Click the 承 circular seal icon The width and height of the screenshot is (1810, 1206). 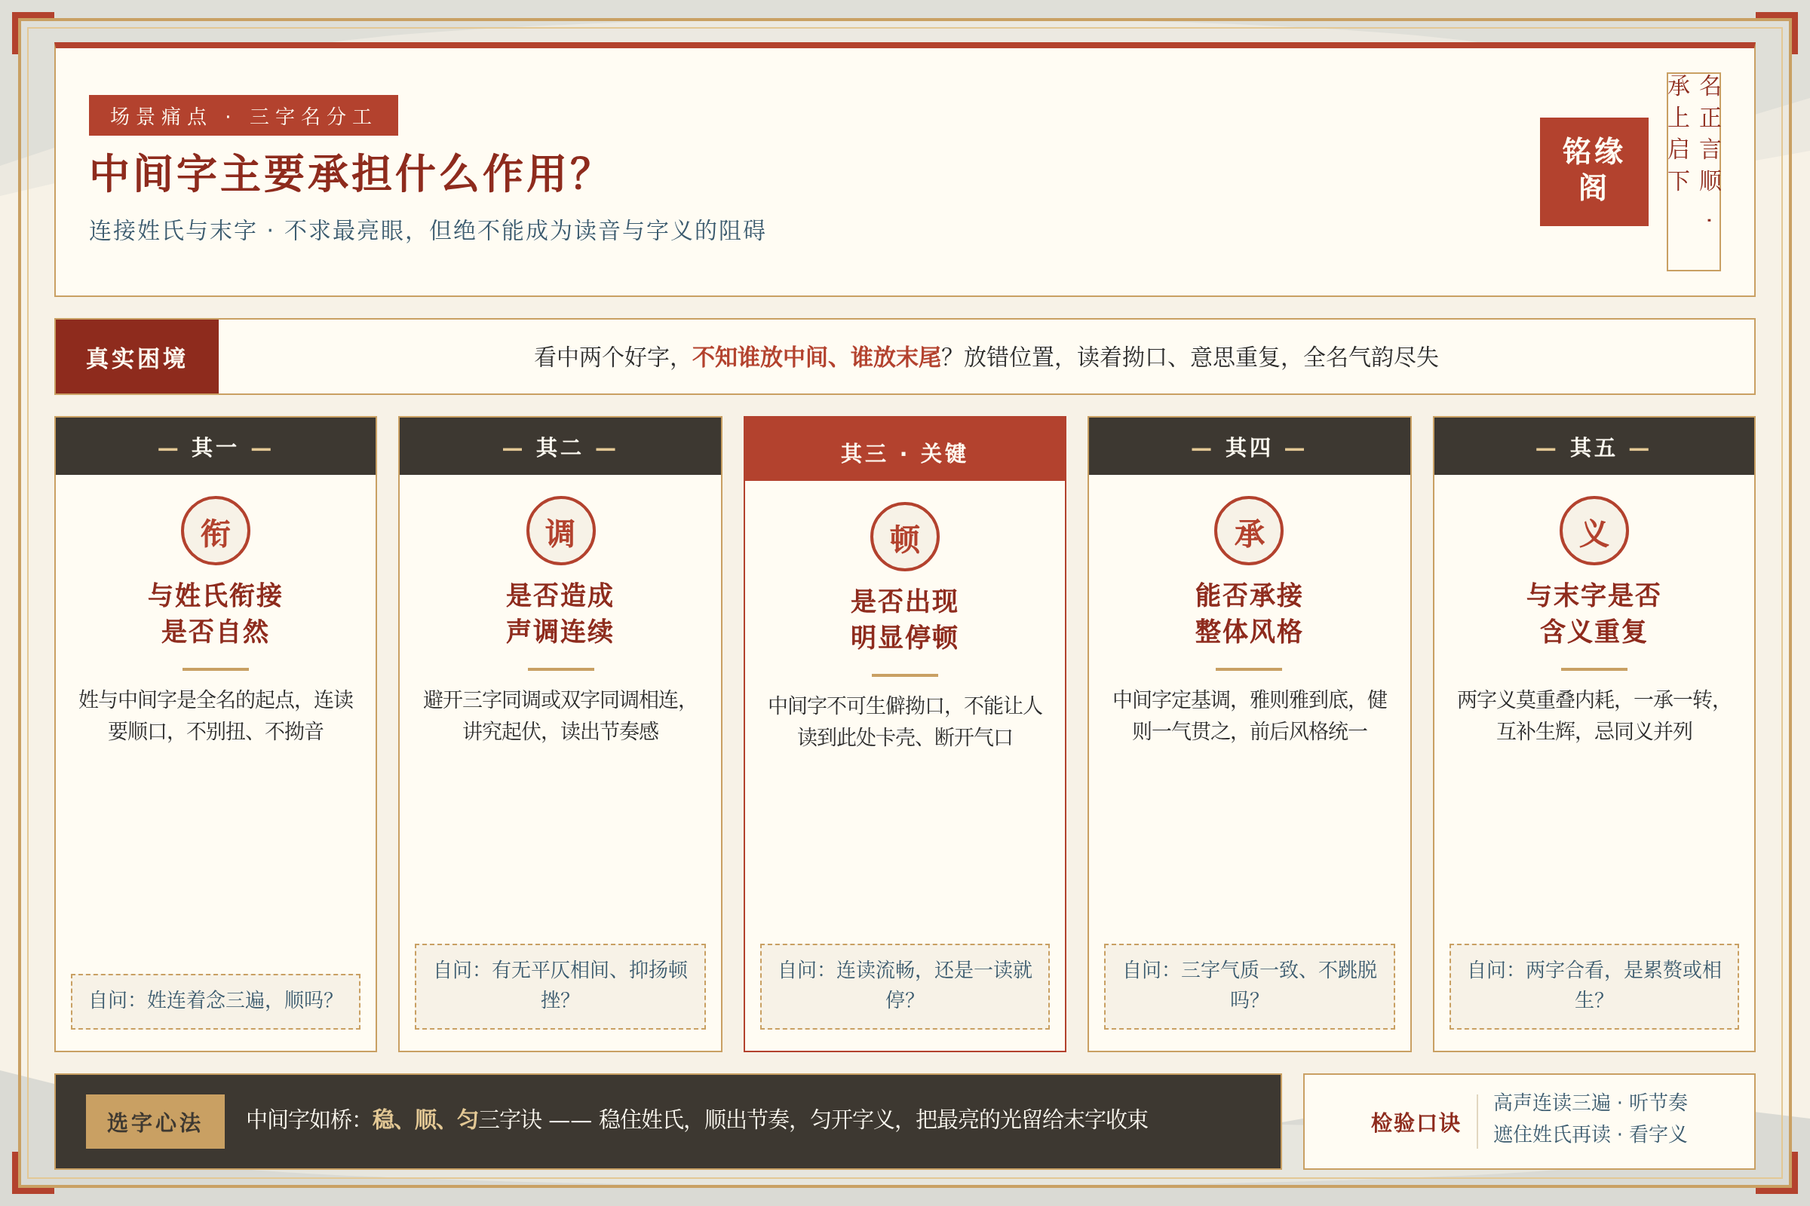[x=1249, y=531]
